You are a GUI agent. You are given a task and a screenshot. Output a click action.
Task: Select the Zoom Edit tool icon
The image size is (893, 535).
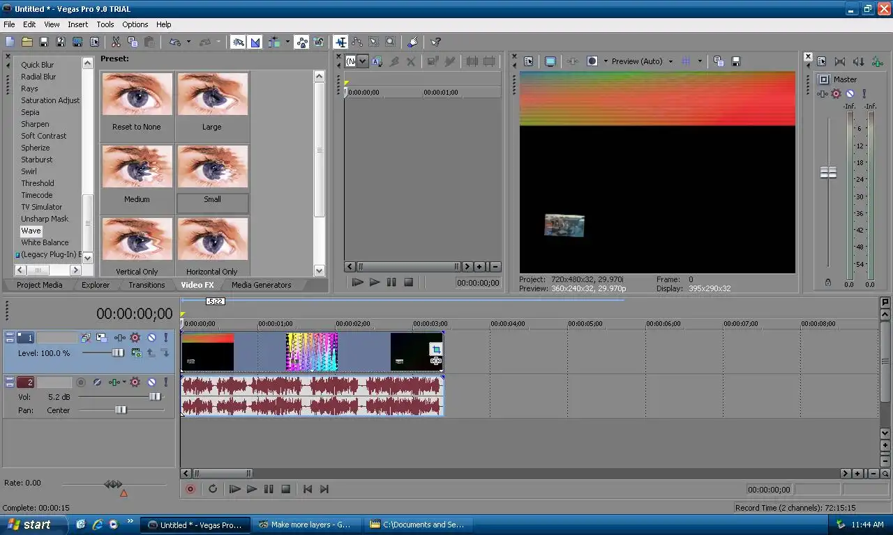pos(390,42)
